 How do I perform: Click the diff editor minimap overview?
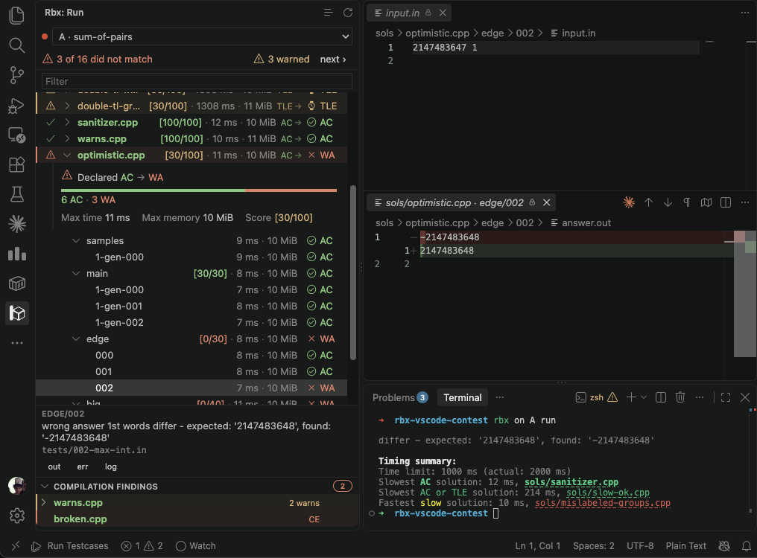(744, 293)
